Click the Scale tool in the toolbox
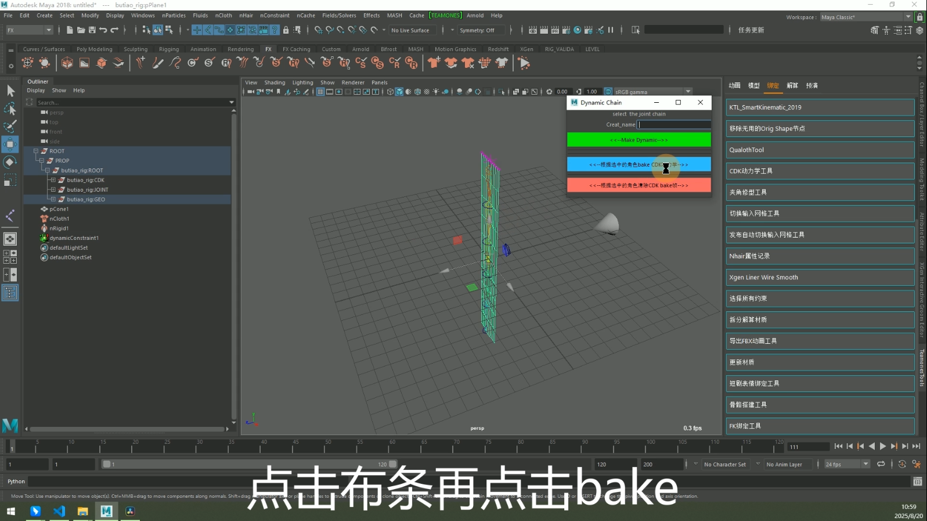This screenshot has width=927, height=521. pos(10,181)
